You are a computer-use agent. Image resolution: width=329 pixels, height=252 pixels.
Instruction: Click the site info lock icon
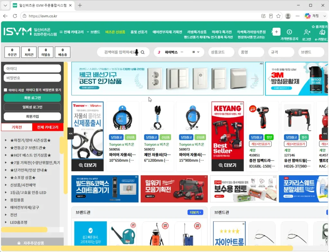coord(24,16)
